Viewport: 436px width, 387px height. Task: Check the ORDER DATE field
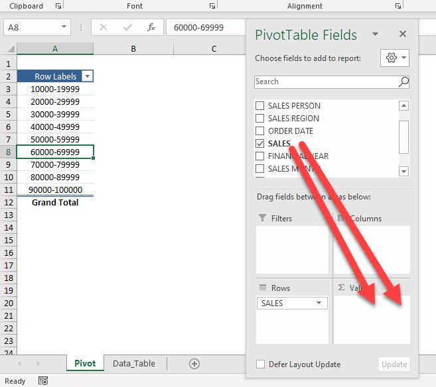point(259,131)
